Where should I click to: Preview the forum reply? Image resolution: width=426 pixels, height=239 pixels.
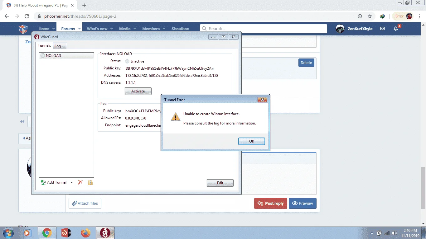pos(303,203)
